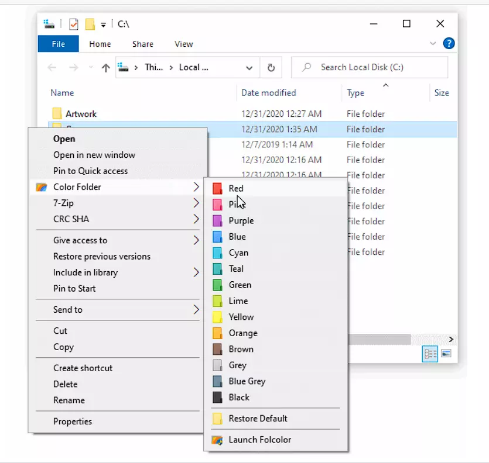Click the blue File button
Viewport: 489px width, 463px height.
(x=58, y=44)
